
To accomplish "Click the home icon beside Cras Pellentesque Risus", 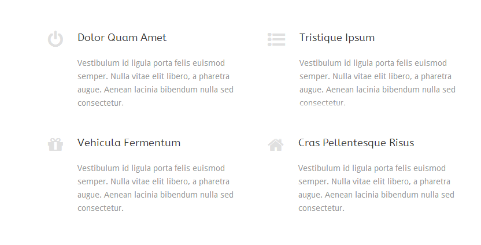I will [x=276, y=144].
